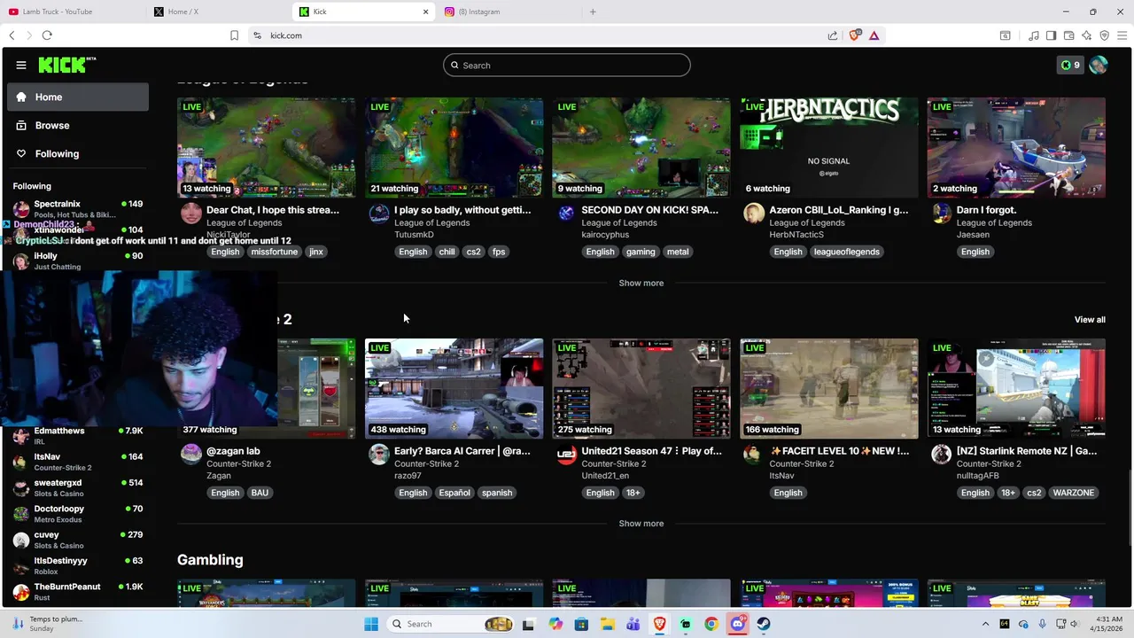Show hidden system tray icons
1134x638 pixels.
click(x=987, y=624)
